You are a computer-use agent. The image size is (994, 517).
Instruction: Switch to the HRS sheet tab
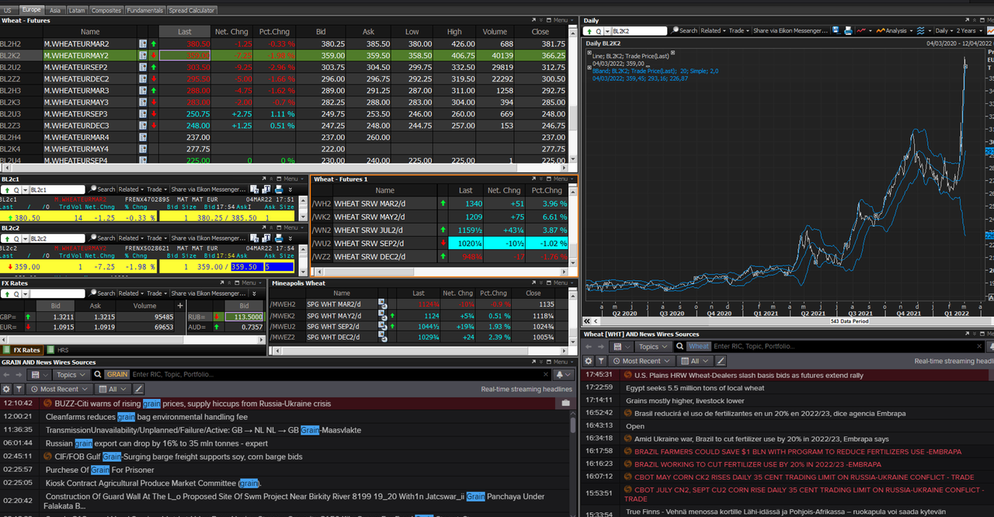tap(58, 350)
